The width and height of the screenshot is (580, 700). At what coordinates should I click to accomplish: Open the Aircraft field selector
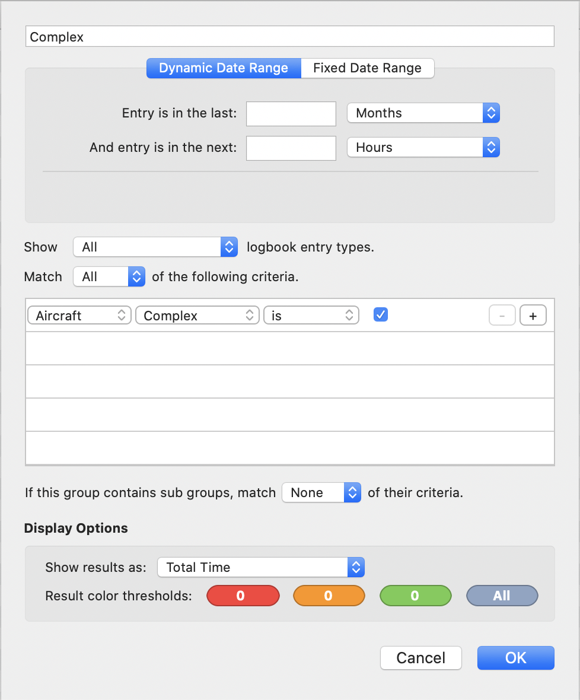click(79, 315)
